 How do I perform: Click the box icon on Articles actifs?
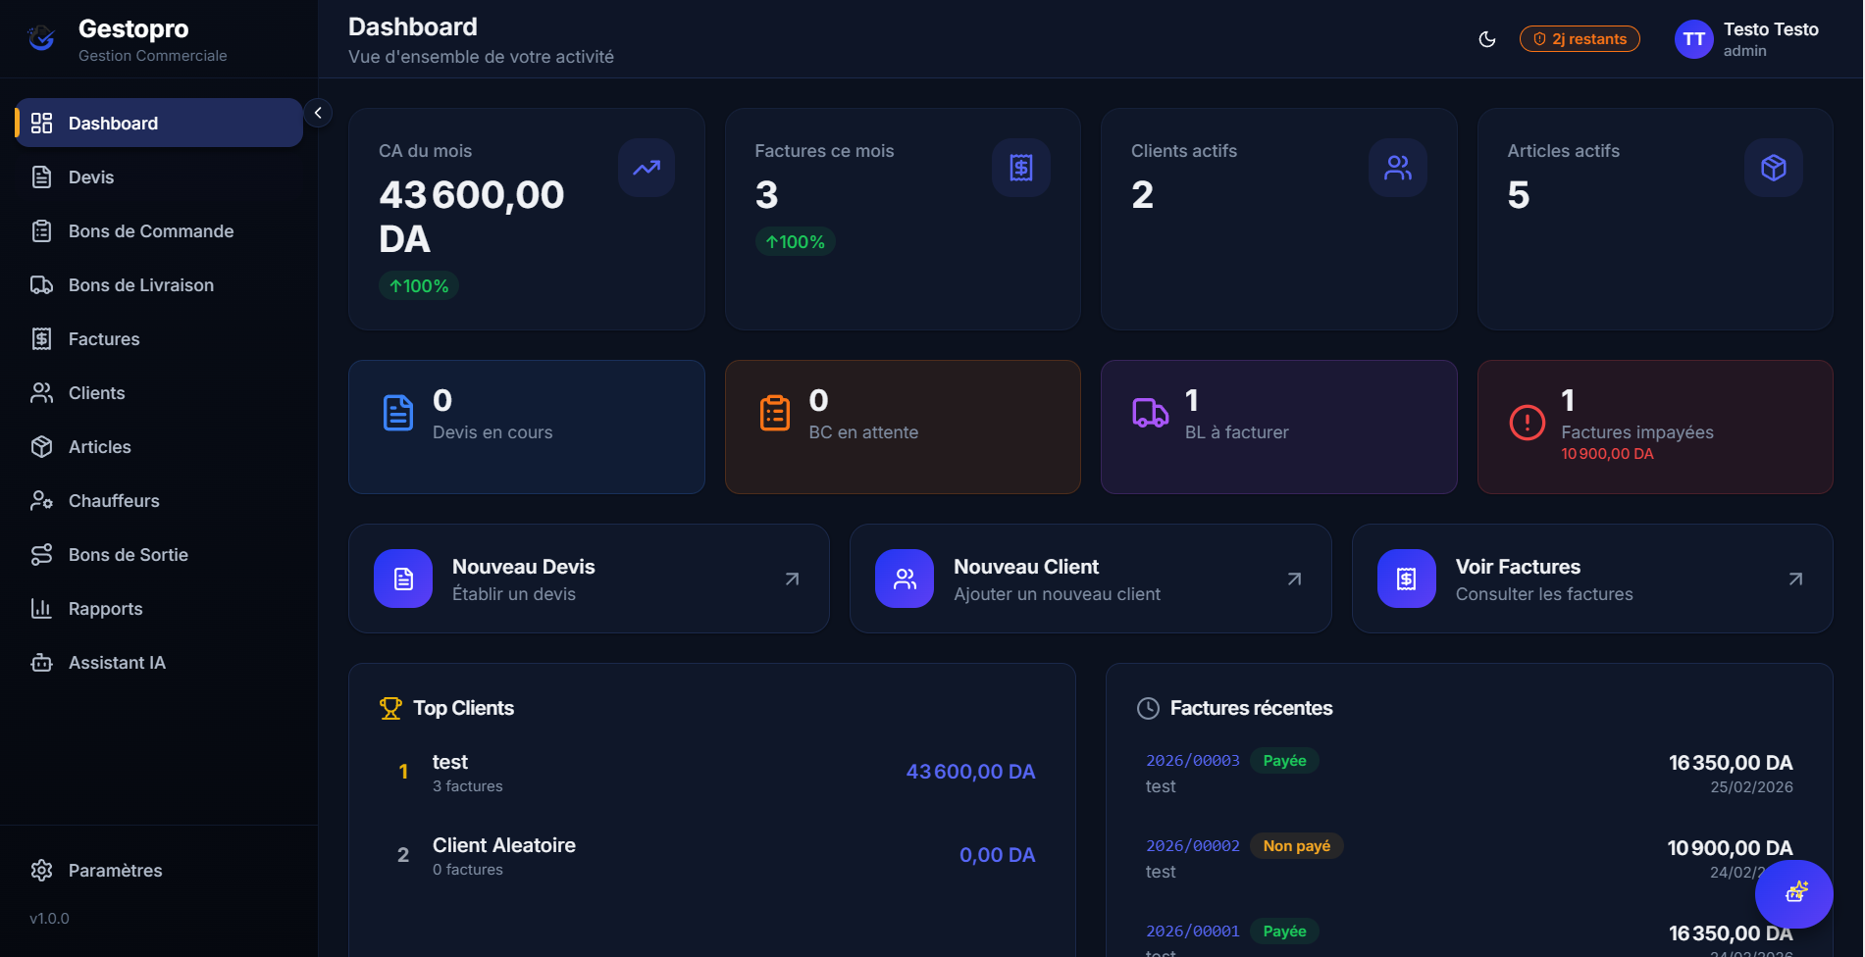[1773, 168]
